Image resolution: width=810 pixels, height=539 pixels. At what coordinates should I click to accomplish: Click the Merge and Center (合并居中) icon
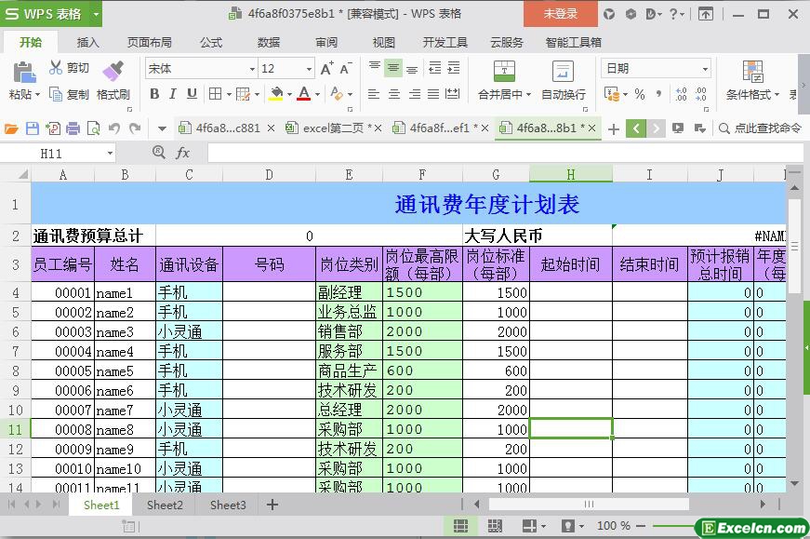(503, 72)
